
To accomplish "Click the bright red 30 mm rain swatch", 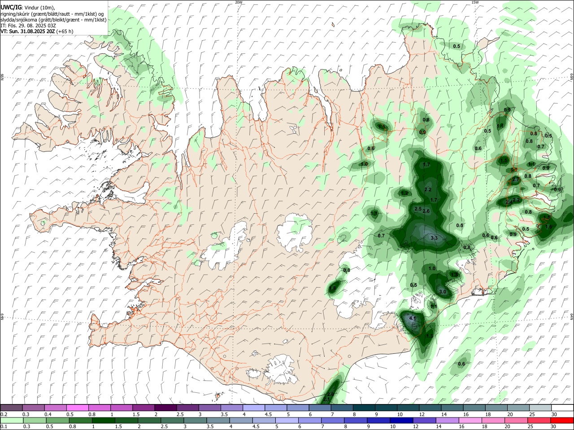I will point(562,420).
